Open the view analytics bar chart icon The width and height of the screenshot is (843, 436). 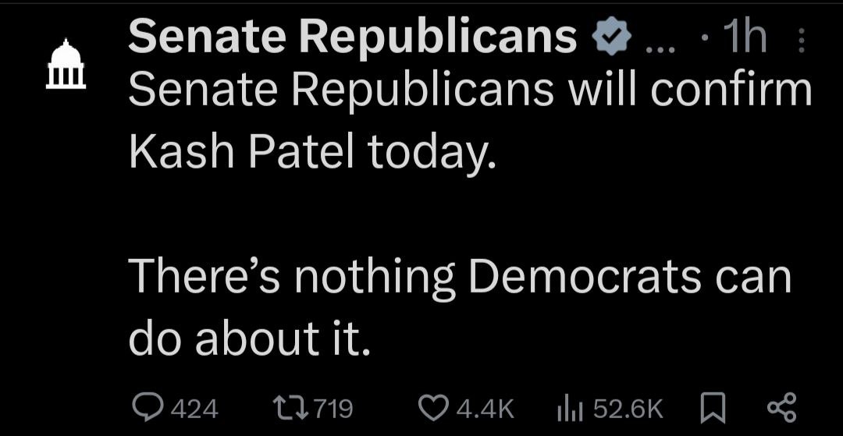click(x=570, y=407)
